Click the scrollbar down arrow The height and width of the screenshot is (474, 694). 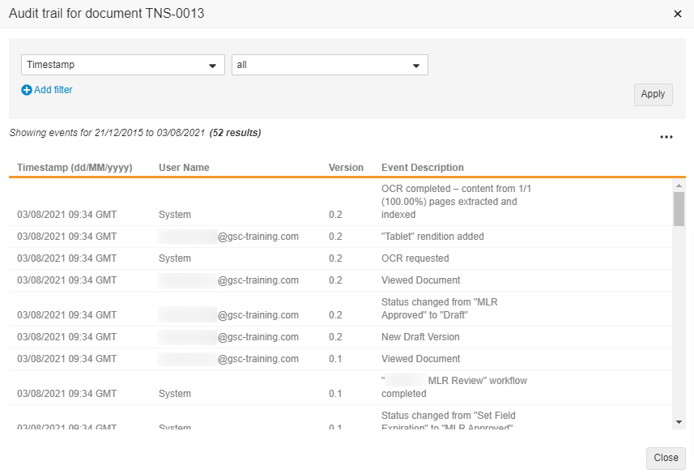tap(679, 421)
